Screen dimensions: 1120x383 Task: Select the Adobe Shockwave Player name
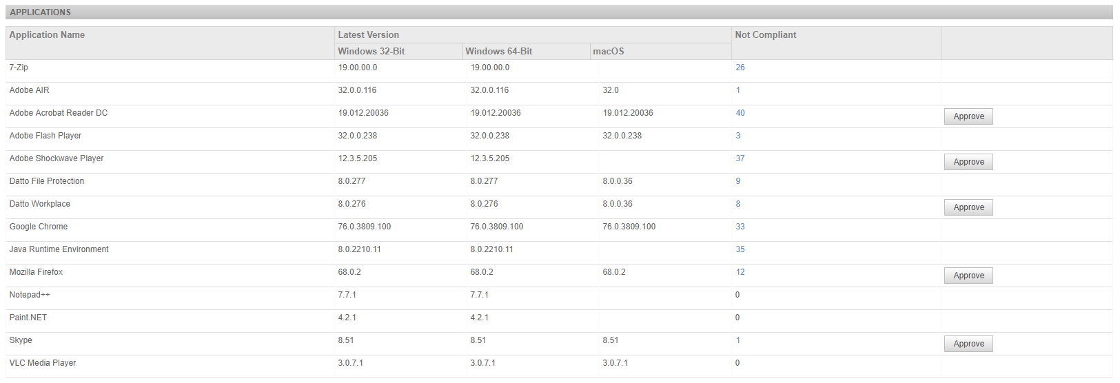click(x=57, y=158)
